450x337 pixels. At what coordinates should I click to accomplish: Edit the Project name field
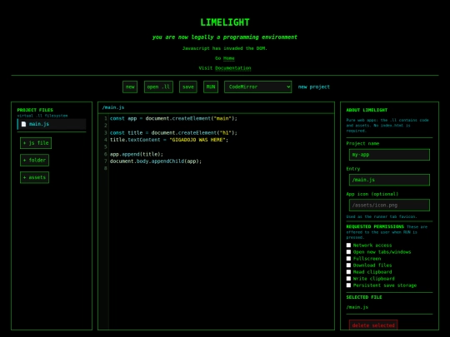389,155
